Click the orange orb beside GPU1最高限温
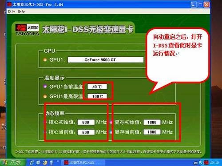 tap(45, 96)
